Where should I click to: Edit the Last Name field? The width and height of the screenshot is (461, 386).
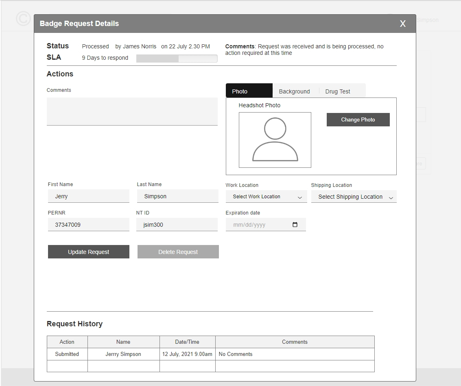pos(177,196)
